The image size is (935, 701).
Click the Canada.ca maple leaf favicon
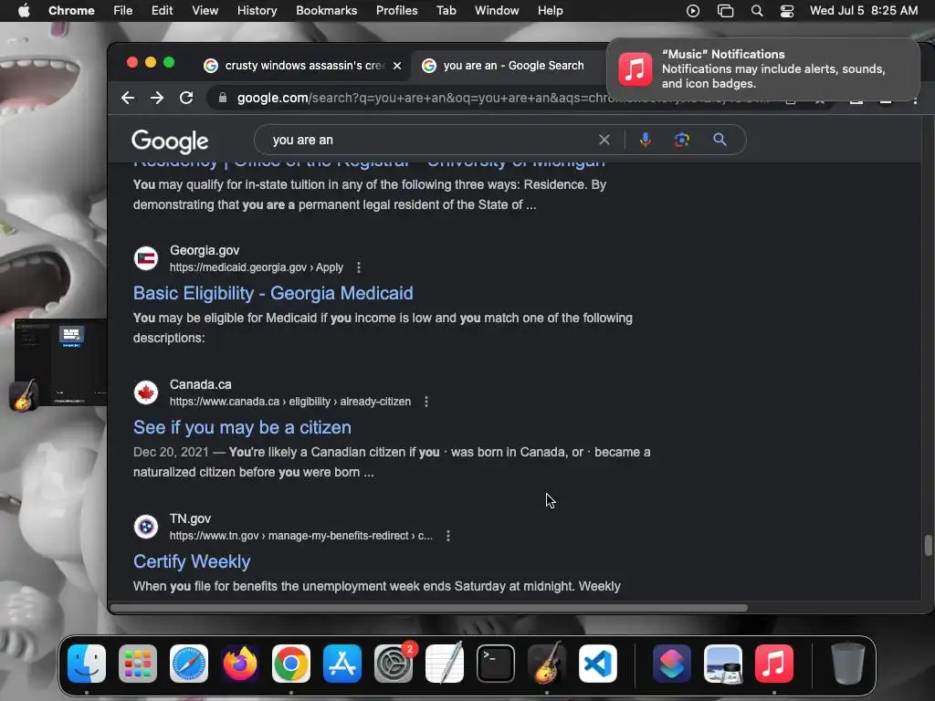tap(146, 392)
